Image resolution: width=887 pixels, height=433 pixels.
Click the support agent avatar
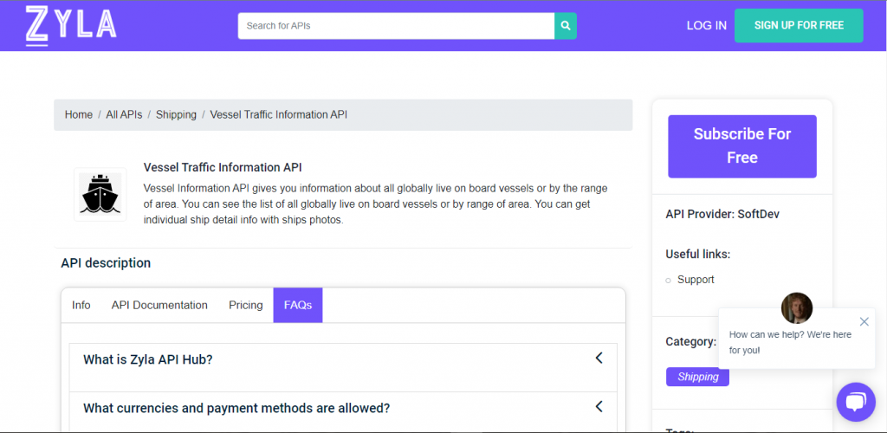click(796, 307)
